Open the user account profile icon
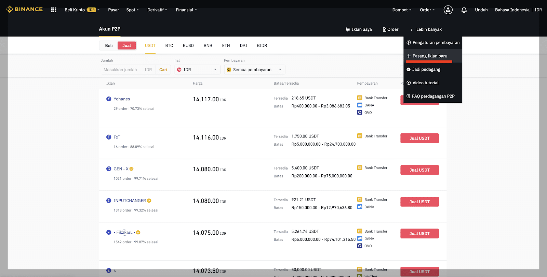 click(448, 10)
